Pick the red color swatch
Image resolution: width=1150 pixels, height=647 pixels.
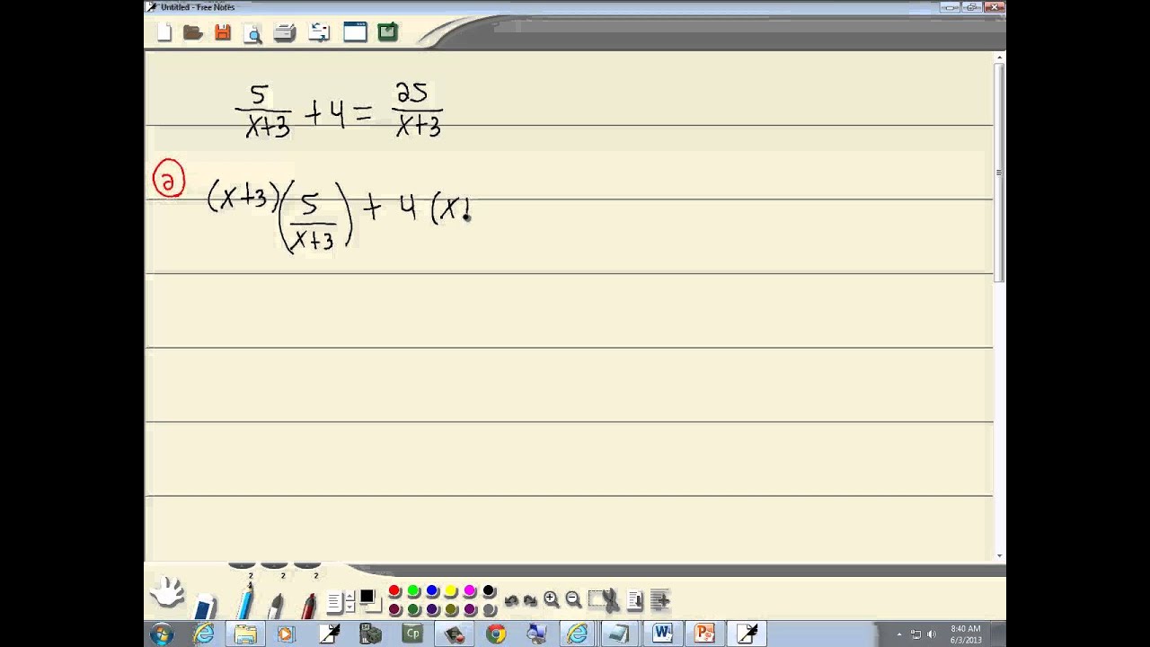click(394, 590)
